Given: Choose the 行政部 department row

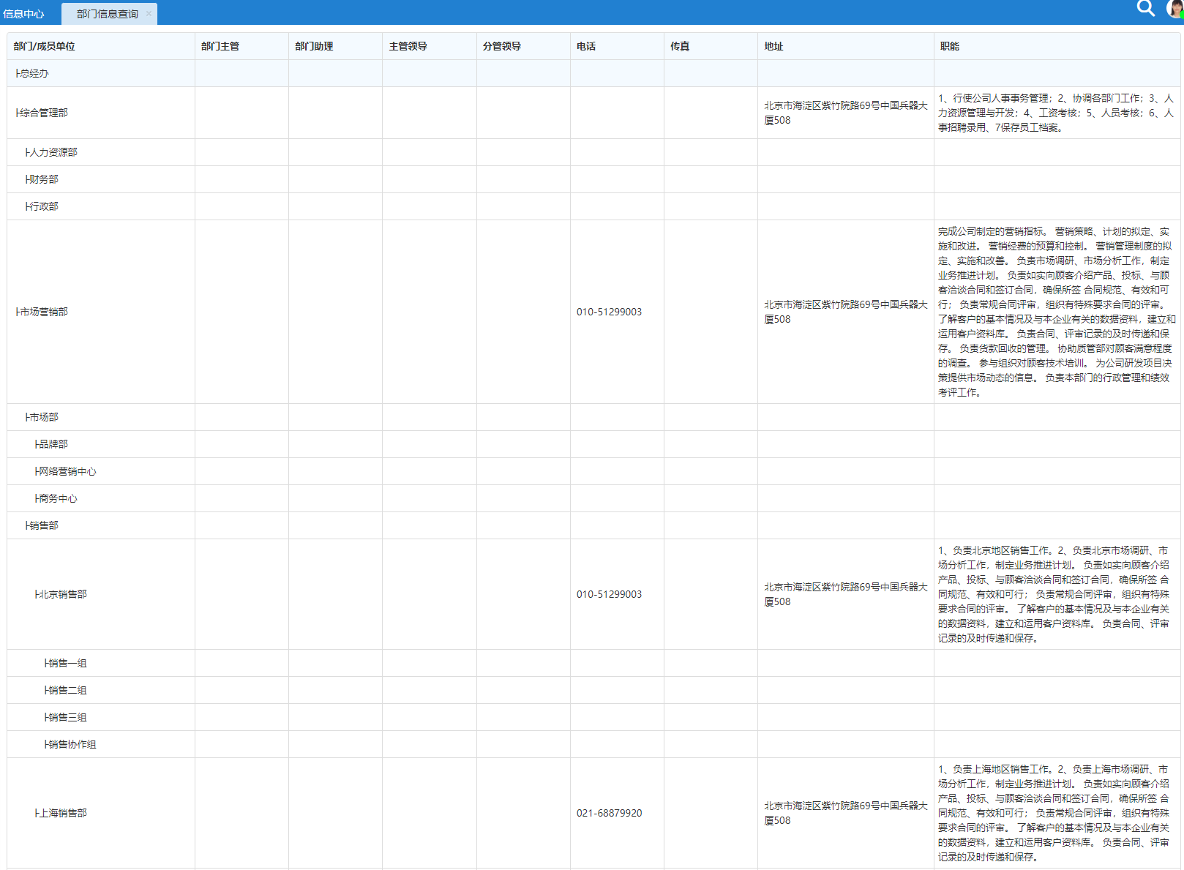Looking at the screenshot, I should 43,206.
